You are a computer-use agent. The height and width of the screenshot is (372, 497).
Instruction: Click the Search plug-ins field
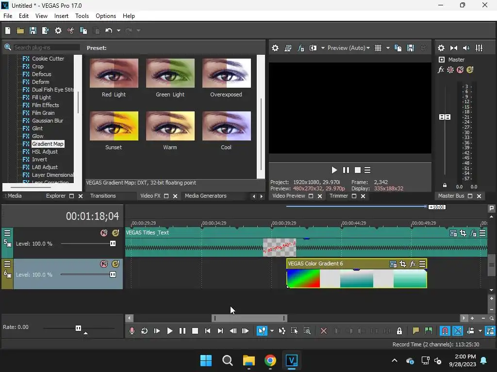(x=46, y=47)
